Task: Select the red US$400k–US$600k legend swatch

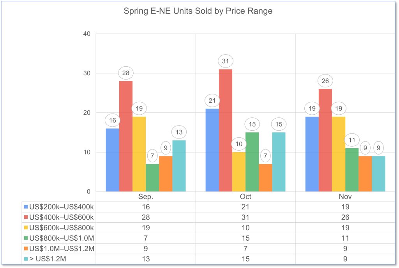Action: (26, 217)
